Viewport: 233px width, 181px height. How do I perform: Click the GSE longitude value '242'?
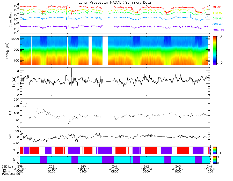[x=146, y=167]
